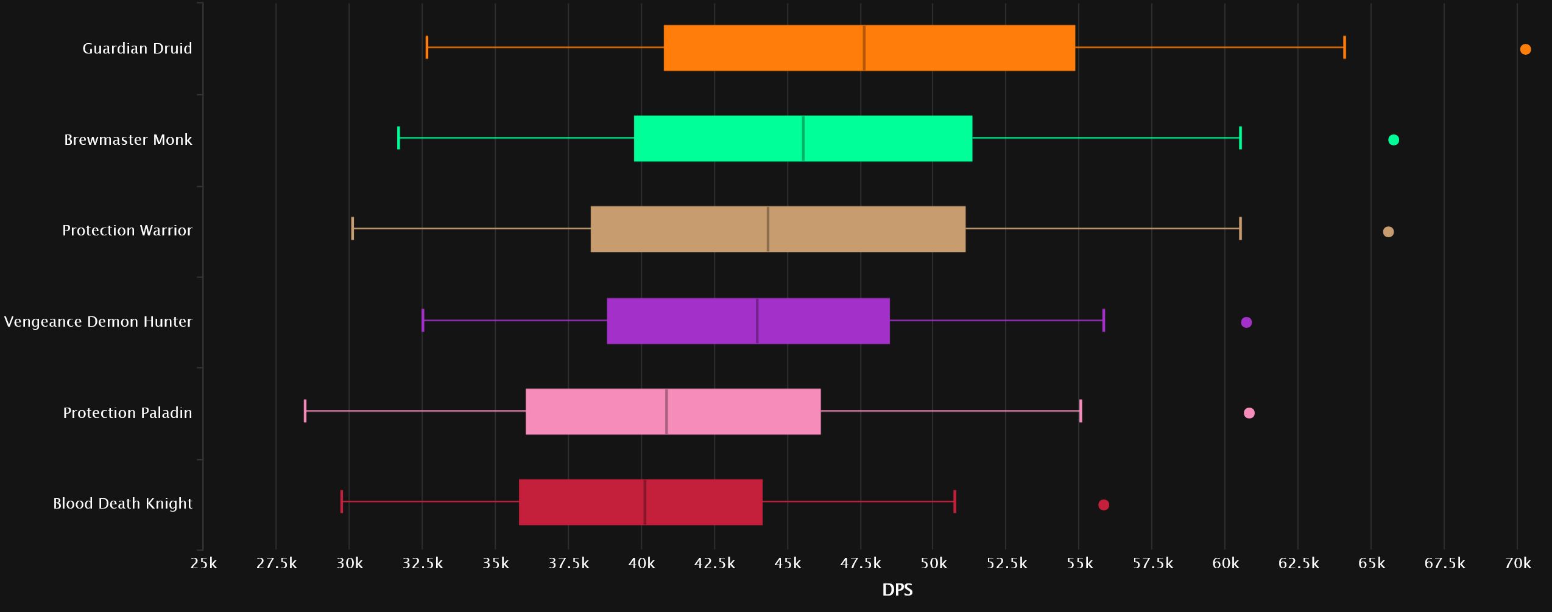
Task: Select the pink Protection Paladin box
Action: [x=673, y=412]
